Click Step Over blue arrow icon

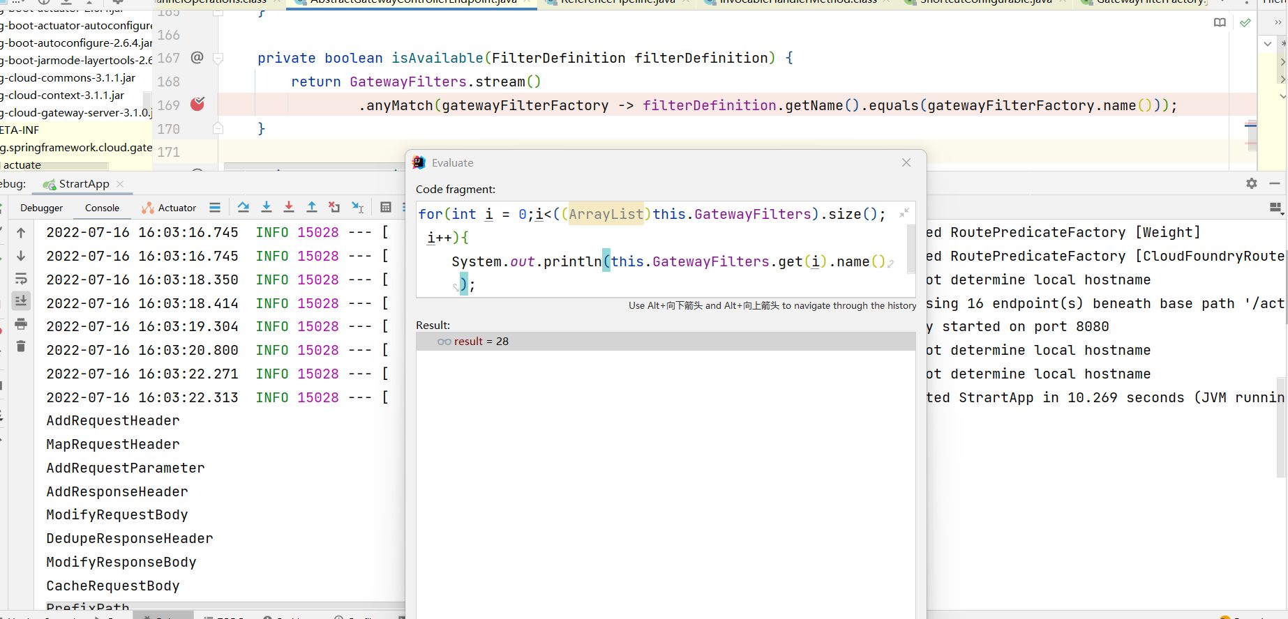[243, 207]
